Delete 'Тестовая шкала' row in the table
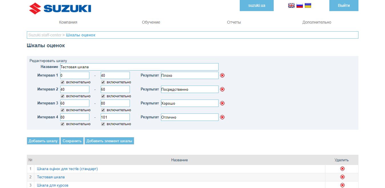The width and height of the screenshot is (385, 188). tap(342, 177)
